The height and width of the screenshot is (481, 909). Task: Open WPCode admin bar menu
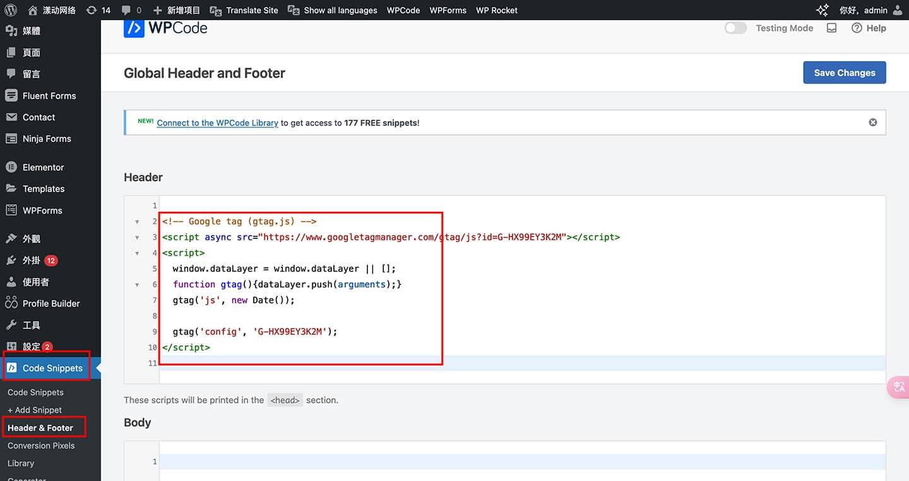pos(403,10)
